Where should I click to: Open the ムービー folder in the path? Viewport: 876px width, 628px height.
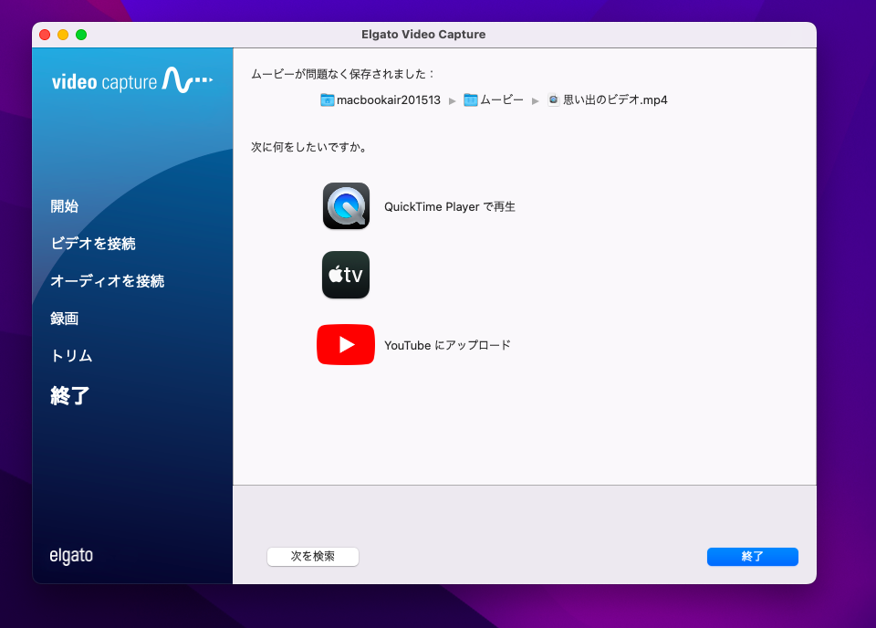494,100
